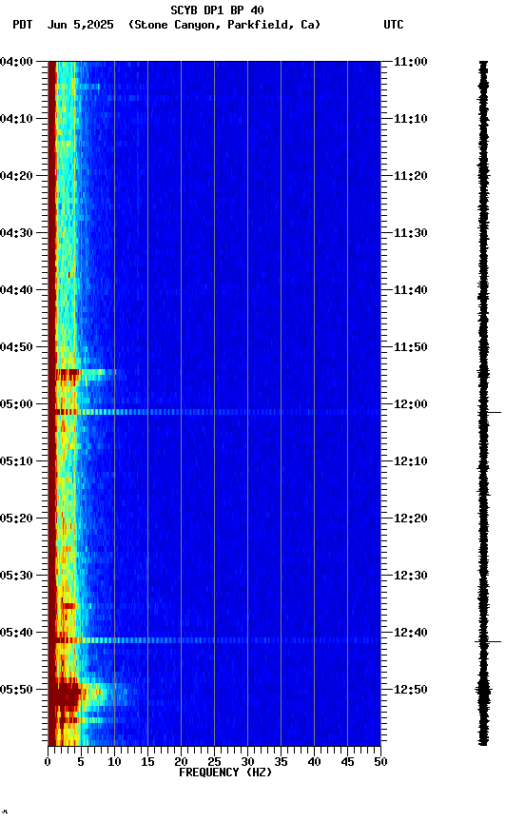The width and height of the screenshot is (525, 822).
Task: Click the 50 Hz axis tick label
Action: point(381,762)
